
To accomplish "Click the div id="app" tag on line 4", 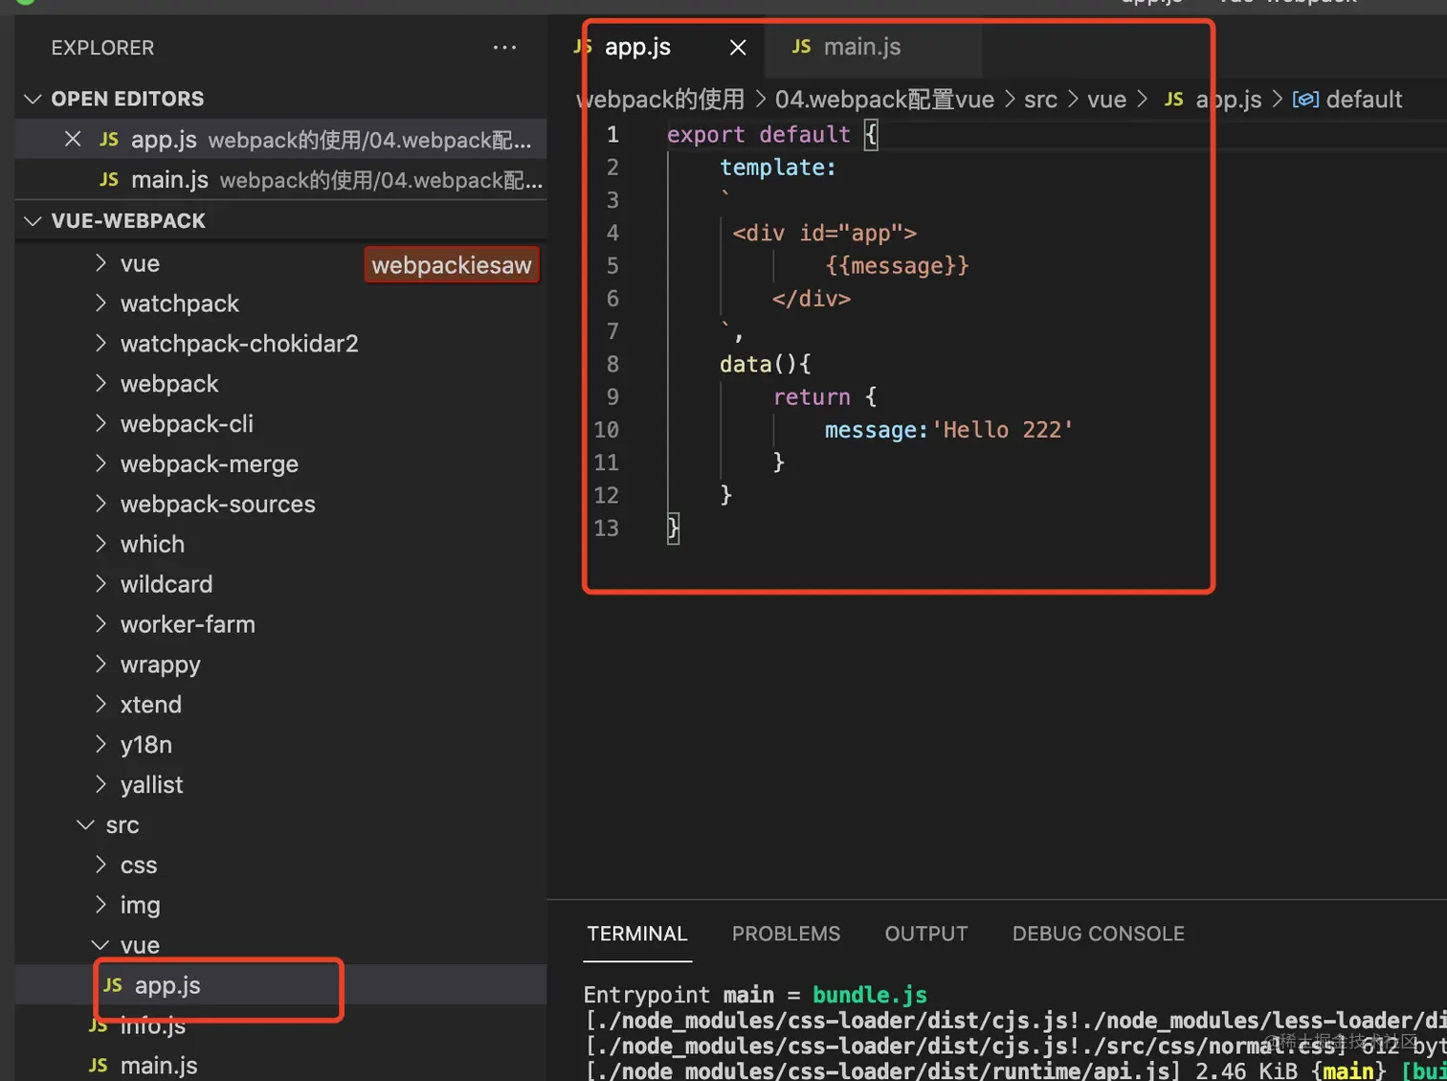I will 824,233.
